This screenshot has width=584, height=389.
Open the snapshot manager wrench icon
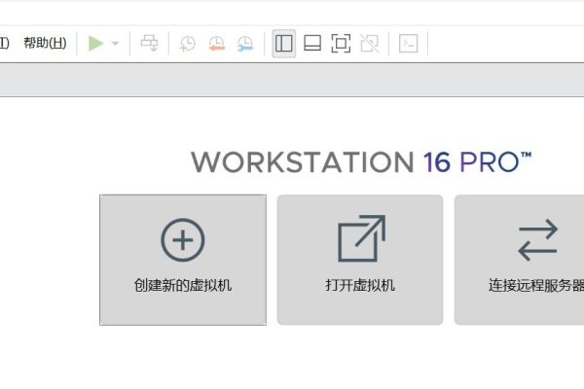click(x=245, y=44)
